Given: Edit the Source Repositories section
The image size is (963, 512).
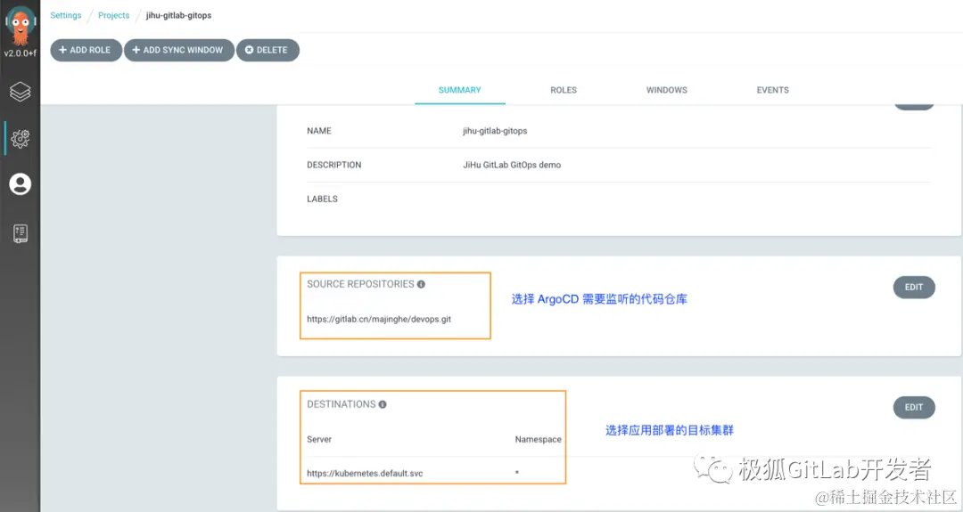Looking at the screenshot, I should coord(914,287).
